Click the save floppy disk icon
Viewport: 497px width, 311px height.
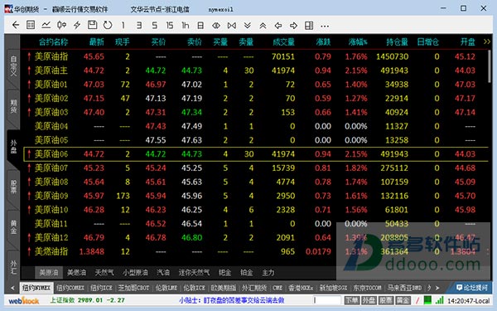click(92, 25)
